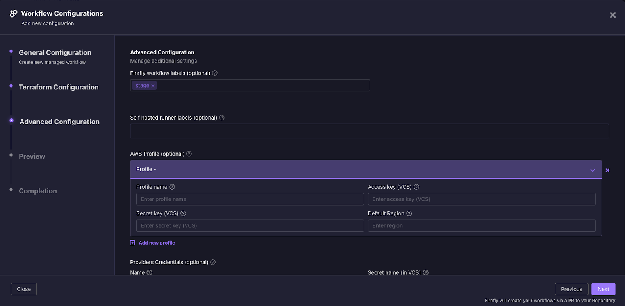625x306 pixels.
Task: Click 'Create new managed workflow' subtitle
Action: (x=52, y=62)
